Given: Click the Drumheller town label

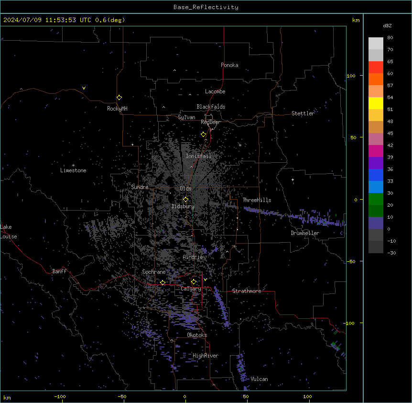Looking at the screenshot, I should click(305, 233).
